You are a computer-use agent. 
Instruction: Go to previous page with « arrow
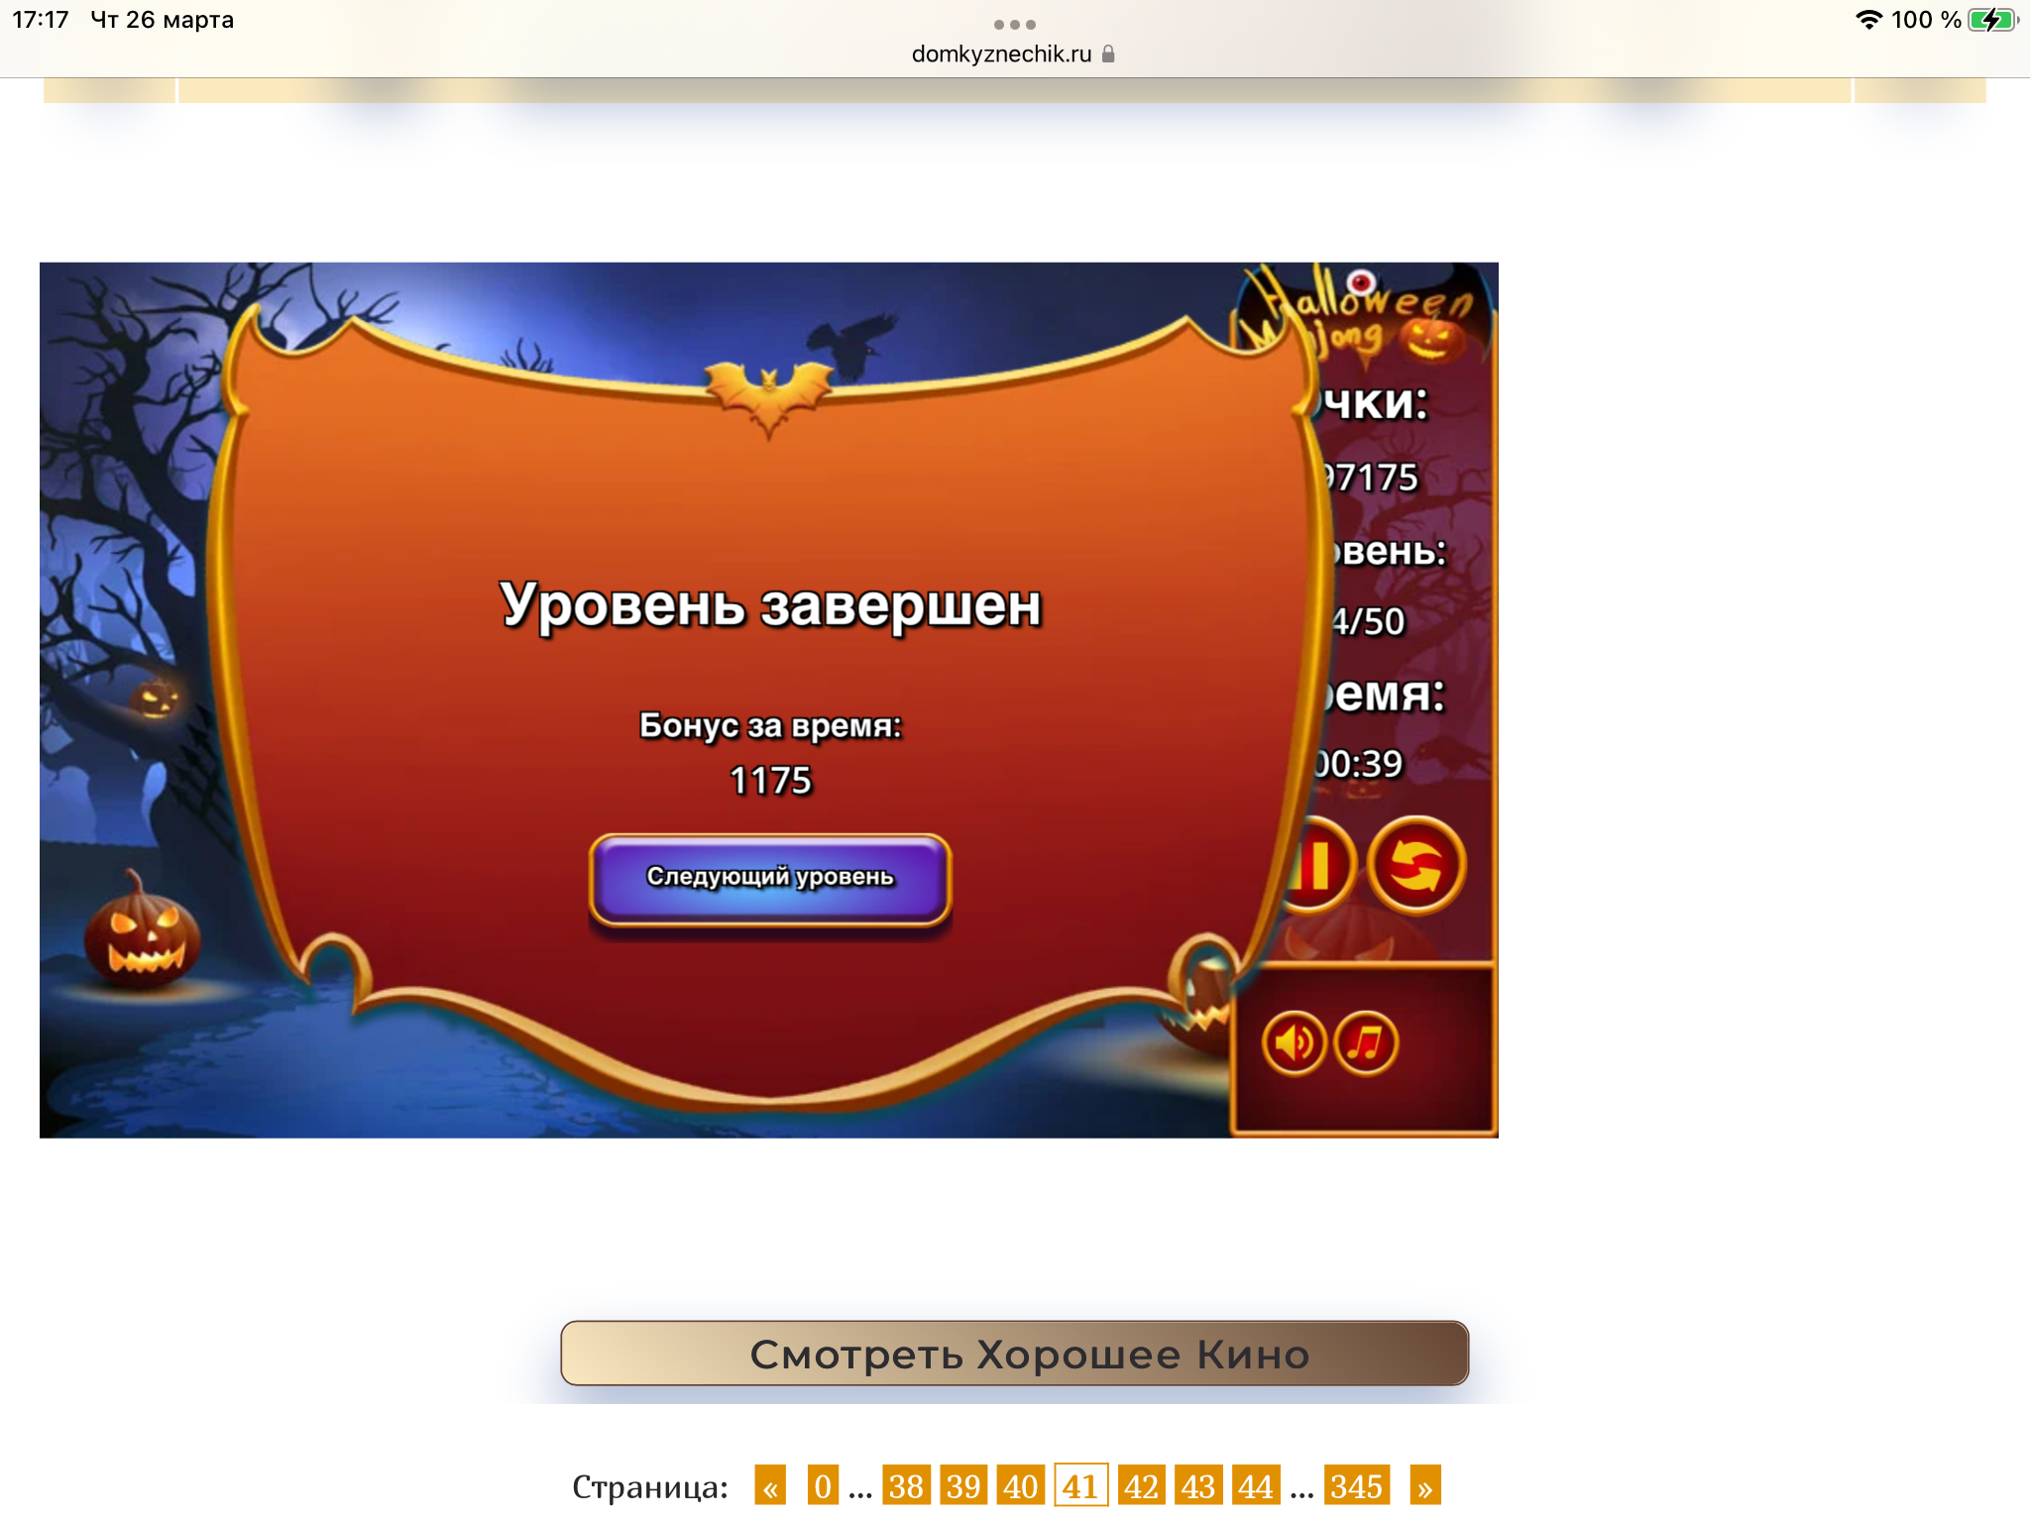(x=770, y=1486)
